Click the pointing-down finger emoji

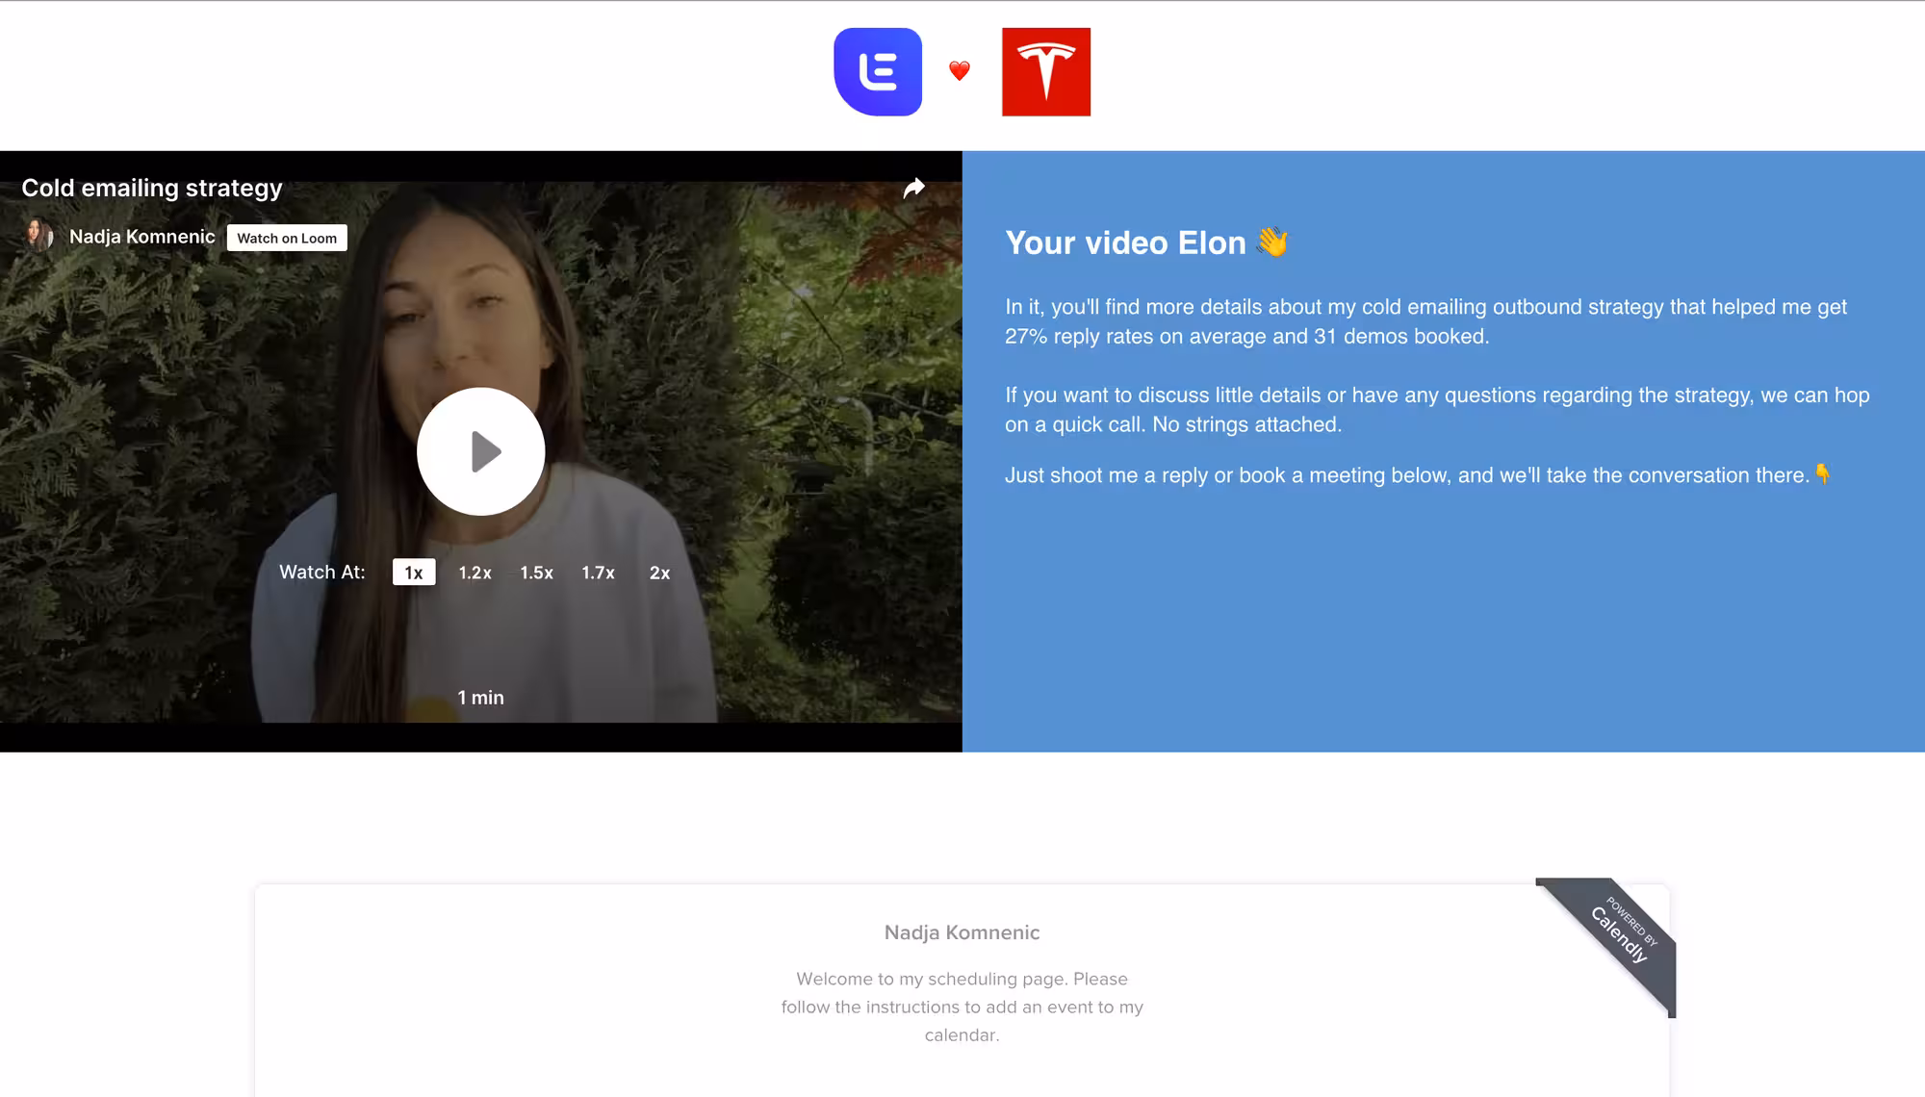click(x=1822, y=473)
